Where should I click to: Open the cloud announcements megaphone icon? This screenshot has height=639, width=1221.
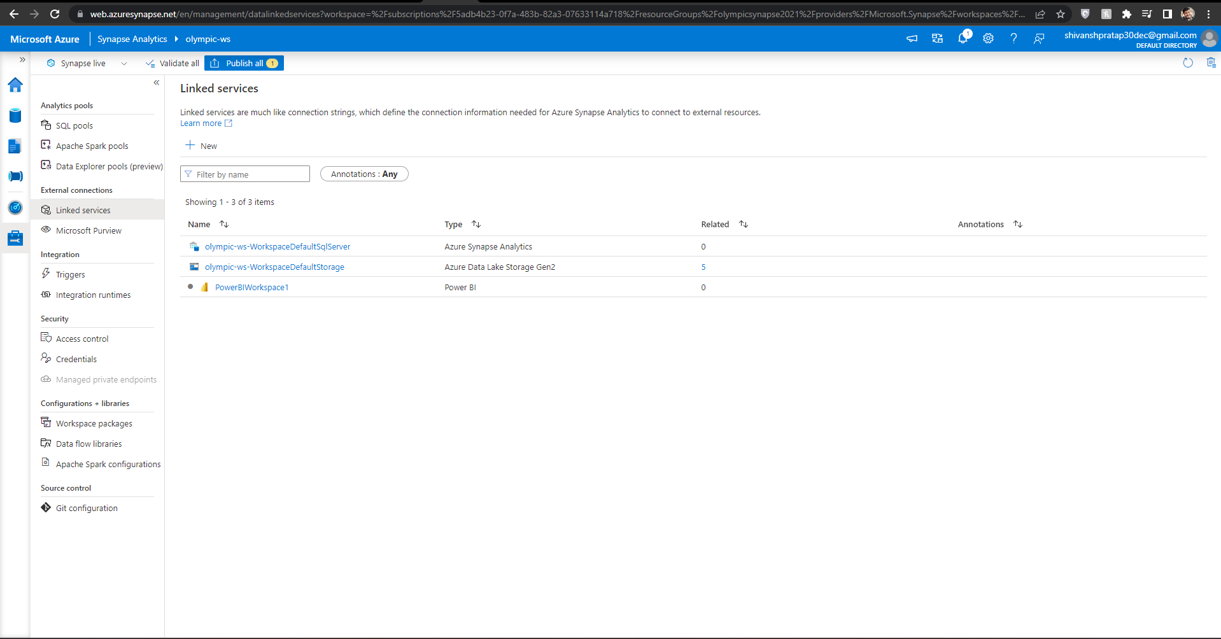click(x=912, y=39)
